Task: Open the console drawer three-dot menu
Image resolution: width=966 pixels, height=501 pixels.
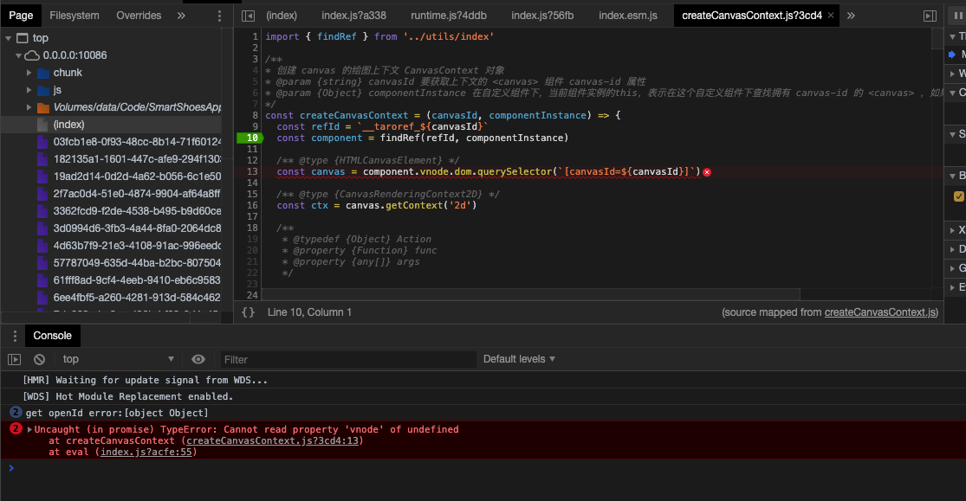Action: coord(15,336)
